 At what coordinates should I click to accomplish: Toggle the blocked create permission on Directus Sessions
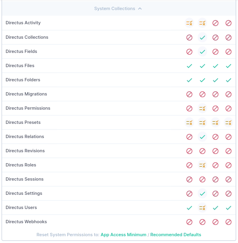pyautogui.click(x=189, y=179)
